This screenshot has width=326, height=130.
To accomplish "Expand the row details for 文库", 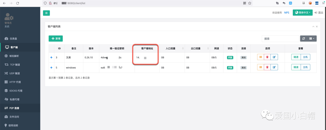I will tap(51, 57).
